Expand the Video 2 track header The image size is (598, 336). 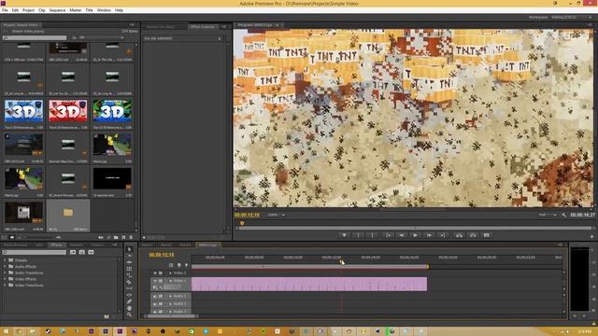tap(170, 273)
